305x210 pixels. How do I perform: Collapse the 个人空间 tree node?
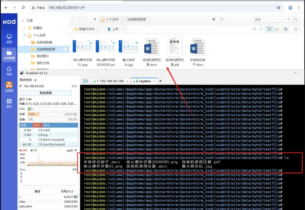24,35
